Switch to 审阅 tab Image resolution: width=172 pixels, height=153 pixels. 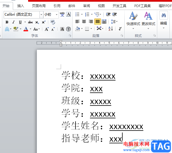coord(87,6)
